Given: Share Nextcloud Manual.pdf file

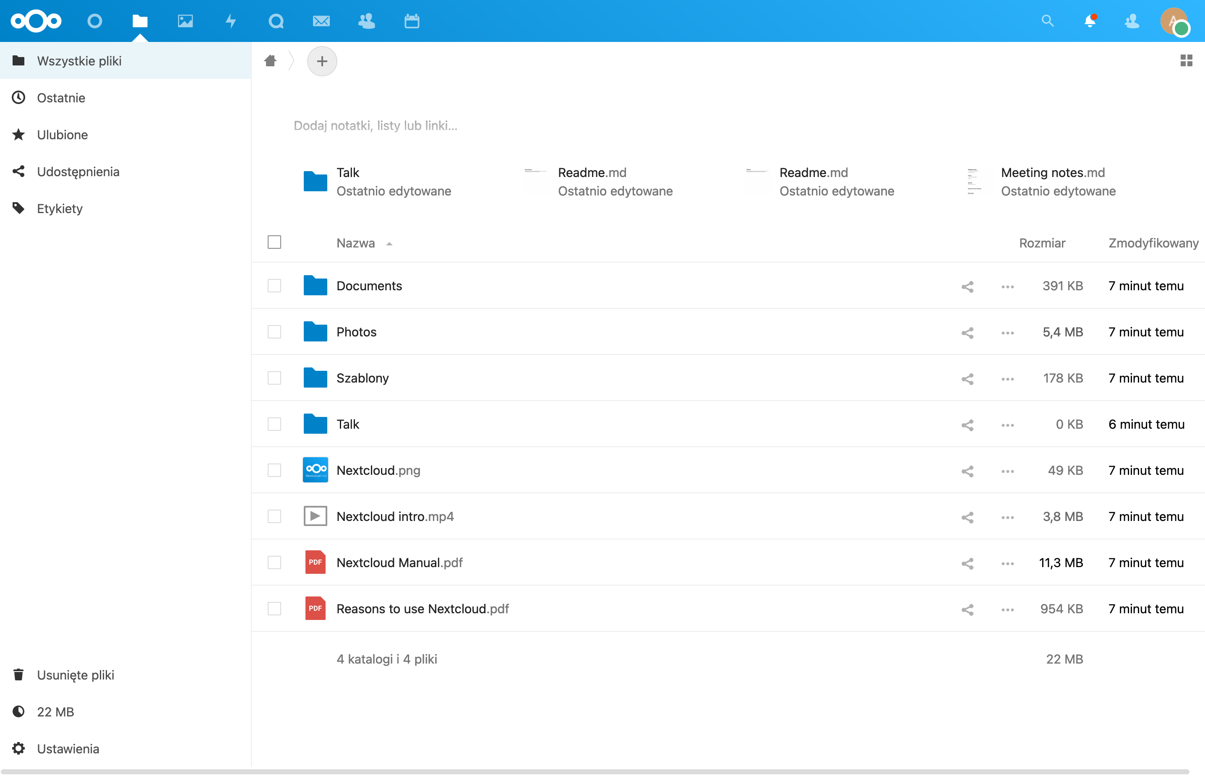Looking at the screenshot, I should point(967,563).
